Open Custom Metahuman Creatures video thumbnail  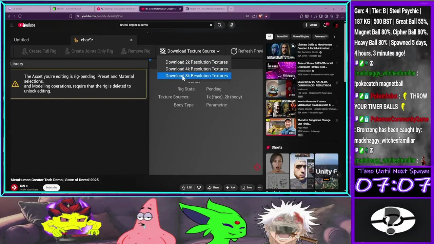click(281, 108)
